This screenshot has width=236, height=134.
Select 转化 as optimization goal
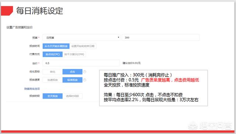click(x=52, y=72)
